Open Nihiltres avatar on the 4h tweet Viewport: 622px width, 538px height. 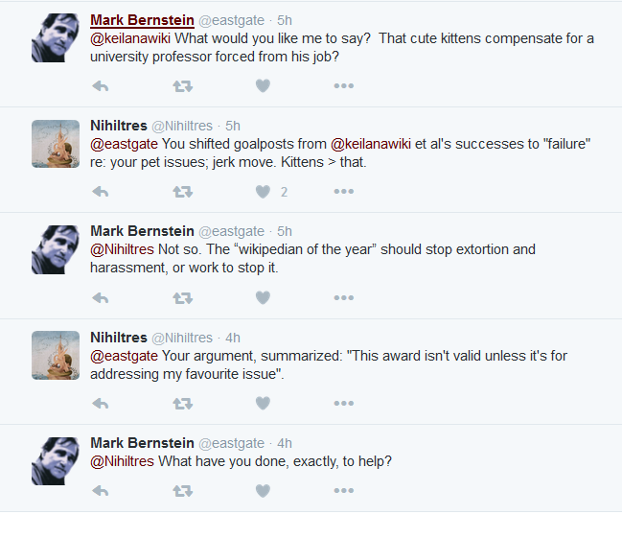click(x=56, y=356)
